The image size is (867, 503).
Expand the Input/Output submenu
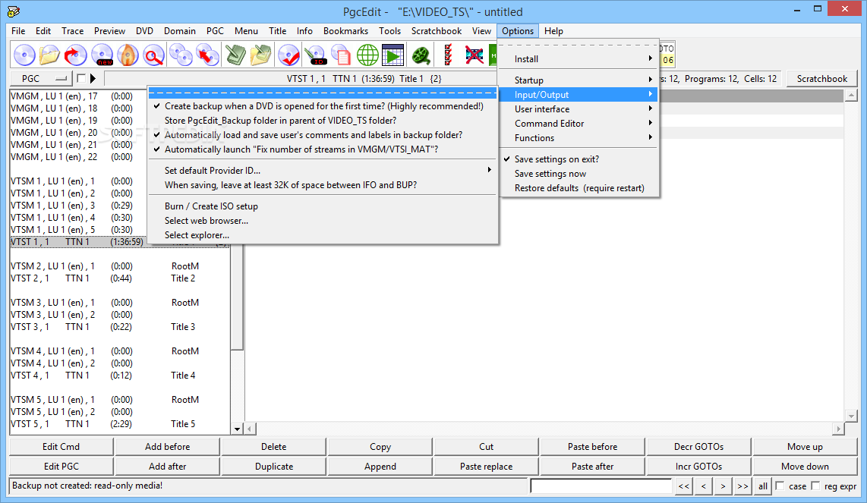tap(579, 95)
